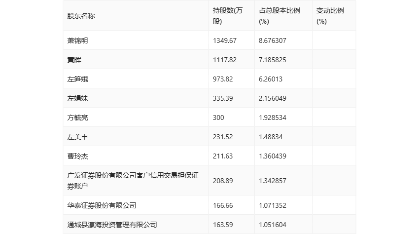This screenshot has width=419, height=234.
Task: Select shareholder name 黄晖
Action: click(x=74, y=60)
